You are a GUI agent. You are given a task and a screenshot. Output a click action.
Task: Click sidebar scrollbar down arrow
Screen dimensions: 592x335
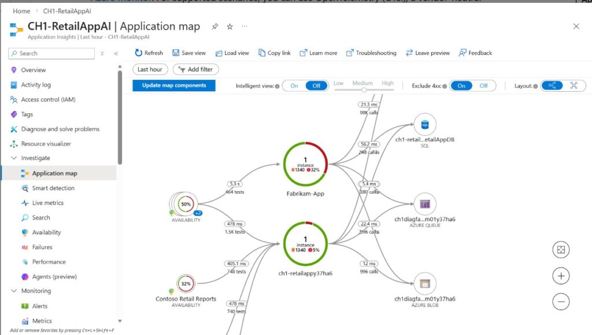pyautogui.click(x=120, y=321)
